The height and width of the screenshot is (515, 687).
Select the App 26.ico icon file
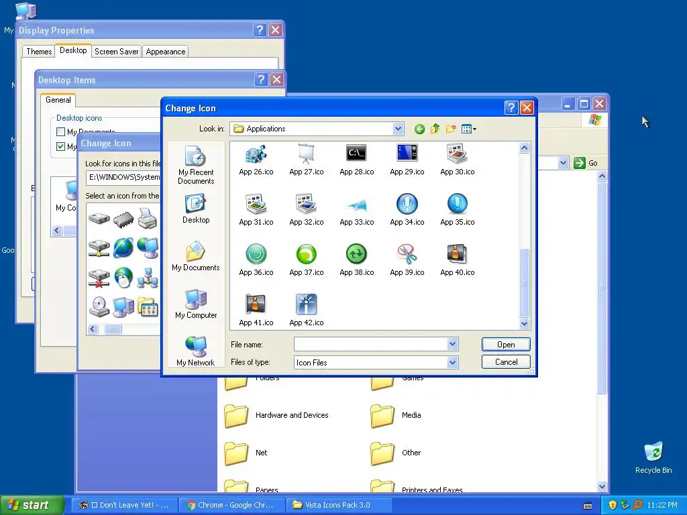tap(256, 160)
